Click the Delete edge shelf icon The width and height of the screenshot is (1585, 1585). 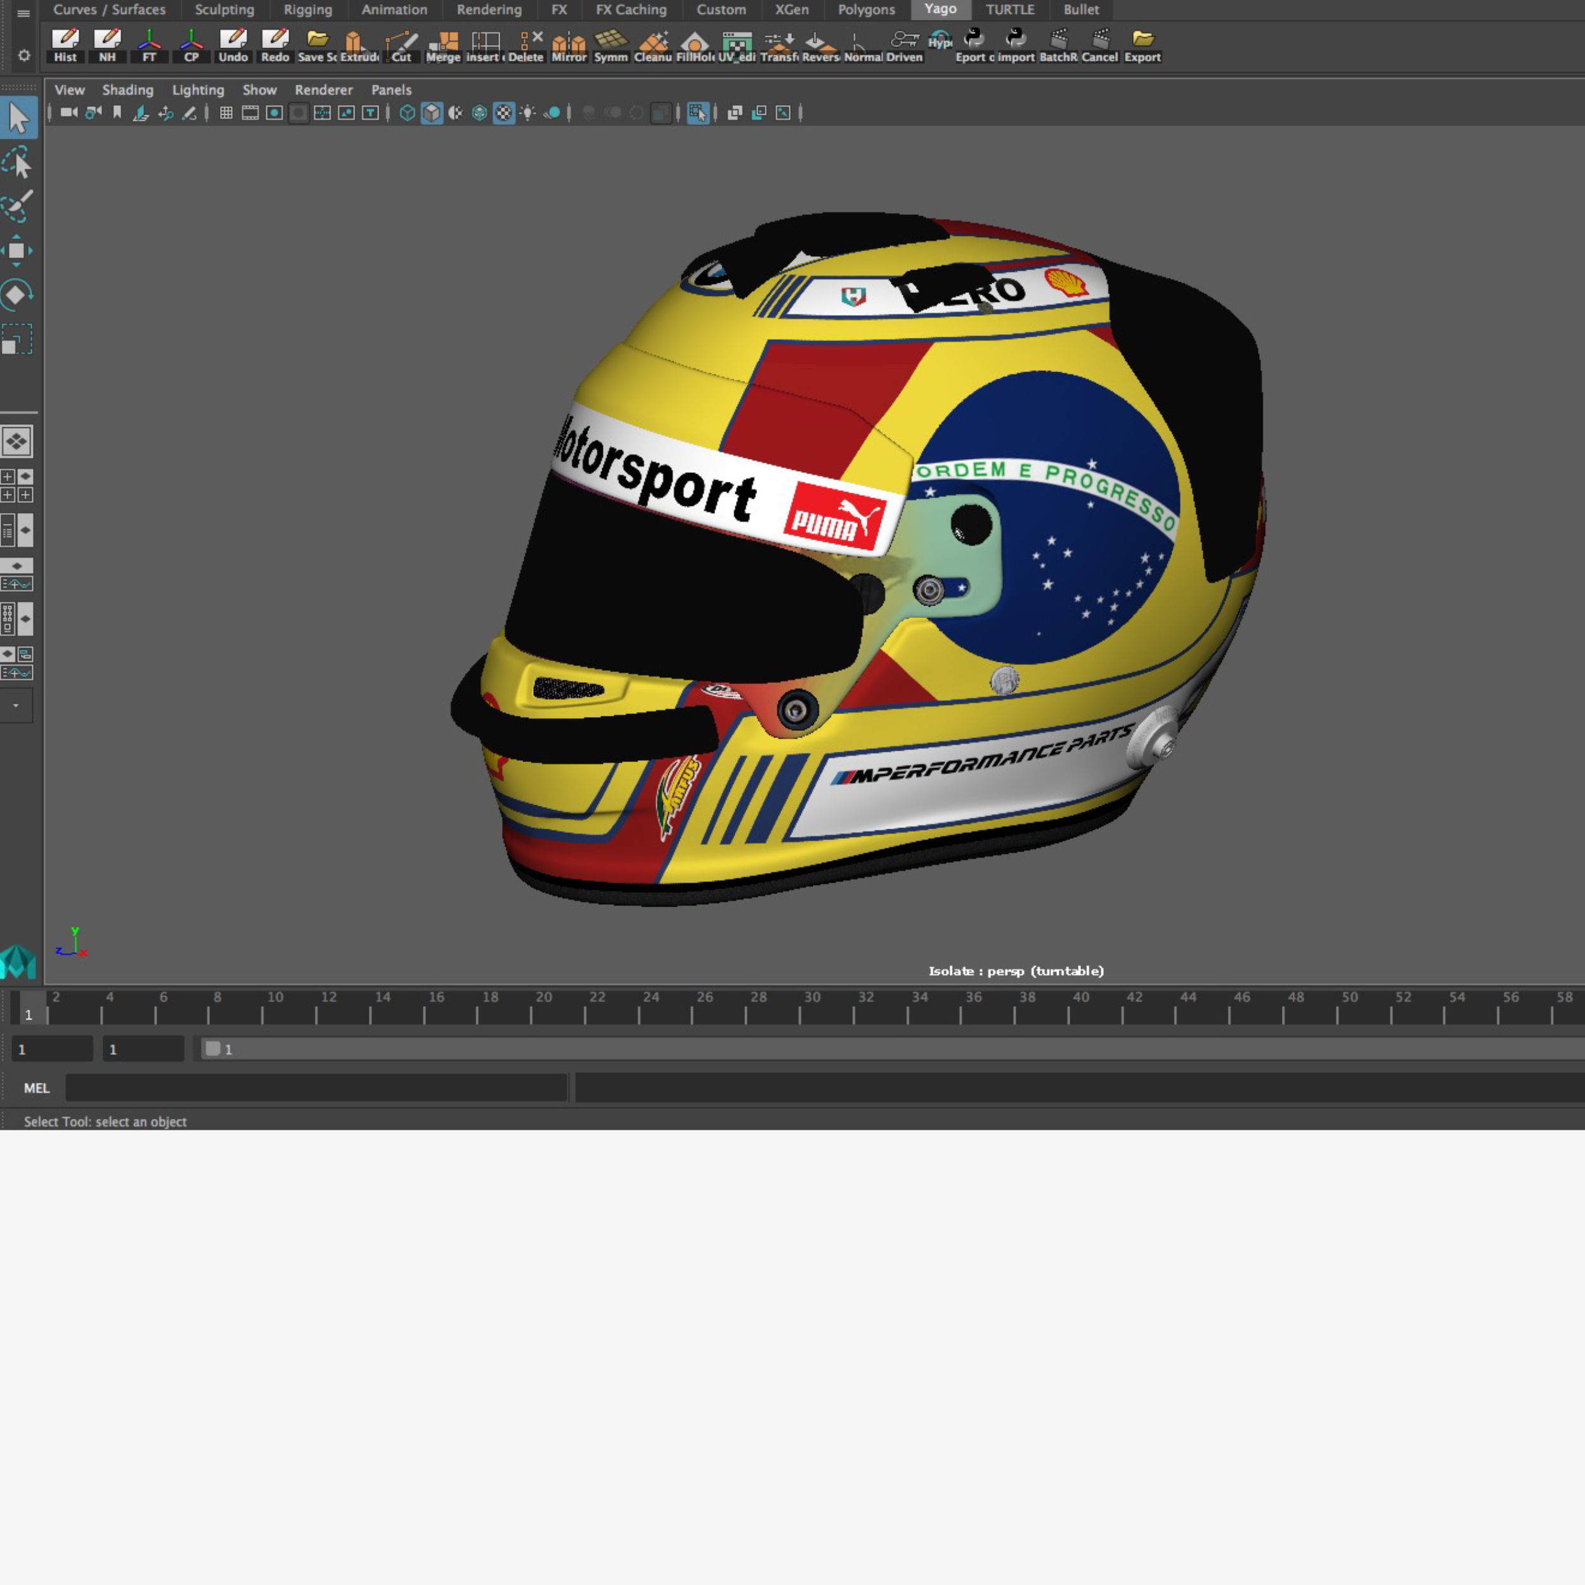click(527, 46)
